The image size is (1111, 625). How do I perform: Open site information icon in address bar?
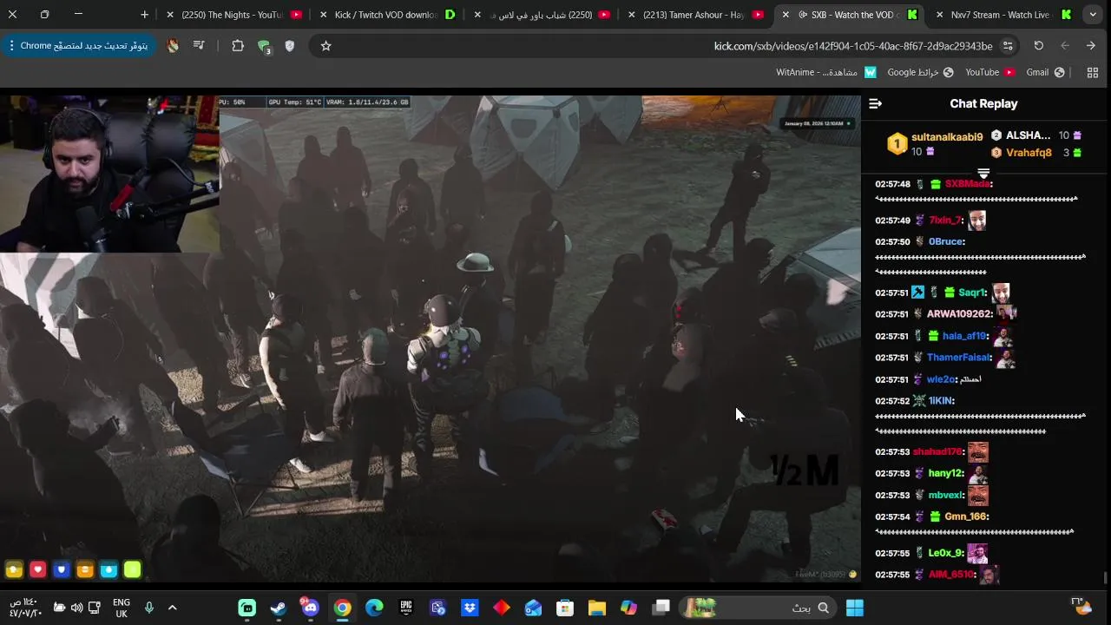(x=1008, y=46)
